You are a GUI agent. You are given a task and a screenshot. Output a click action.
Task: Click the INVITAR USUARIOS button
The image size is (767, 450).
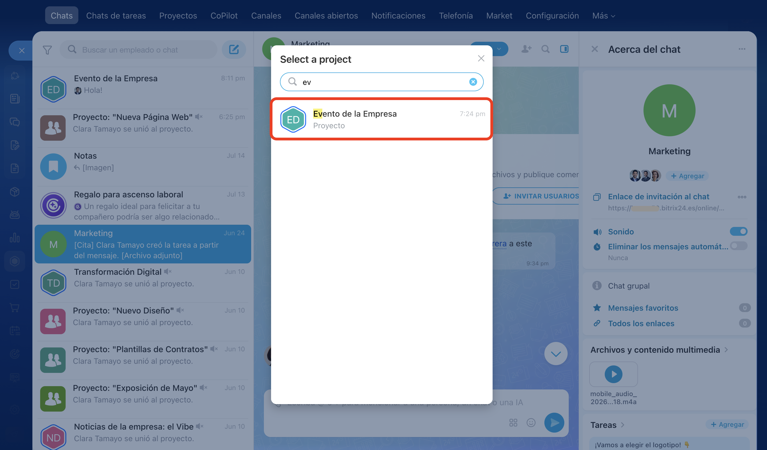click(x=536, y=196)
